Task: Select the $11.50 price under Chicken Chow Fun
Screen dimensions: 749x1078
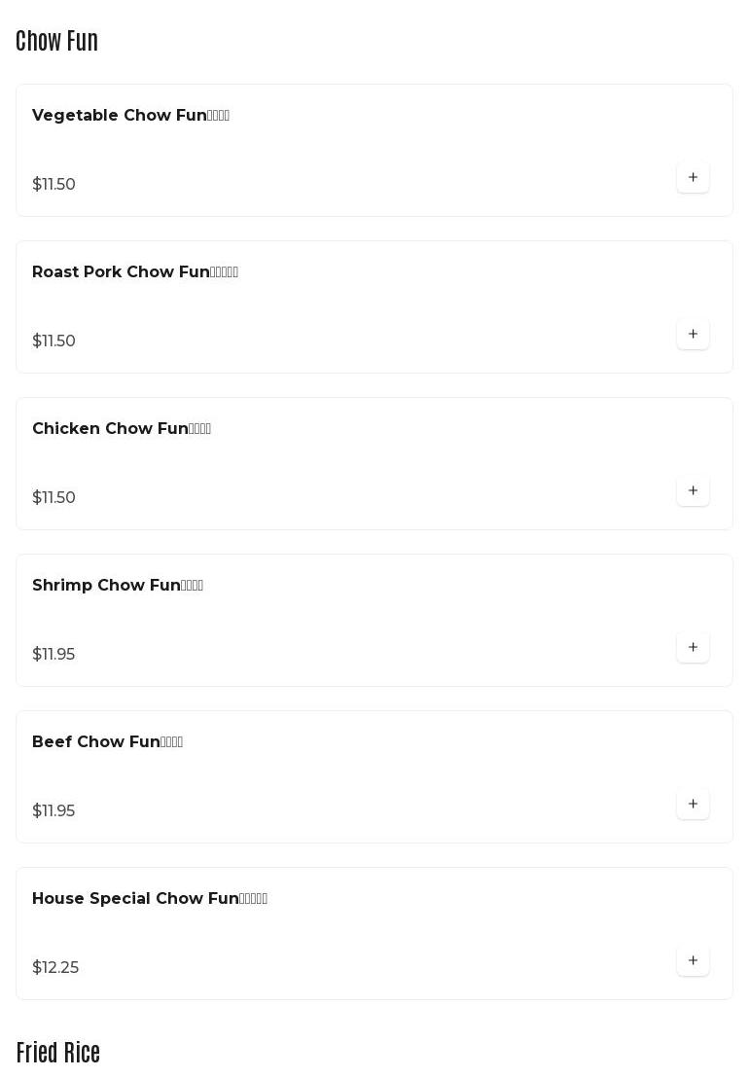Action: [53, 498]
